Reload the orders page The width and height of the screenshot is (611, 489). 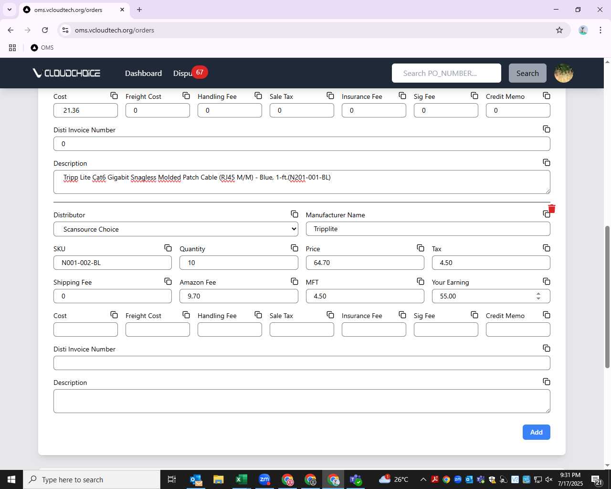(45, 30)
